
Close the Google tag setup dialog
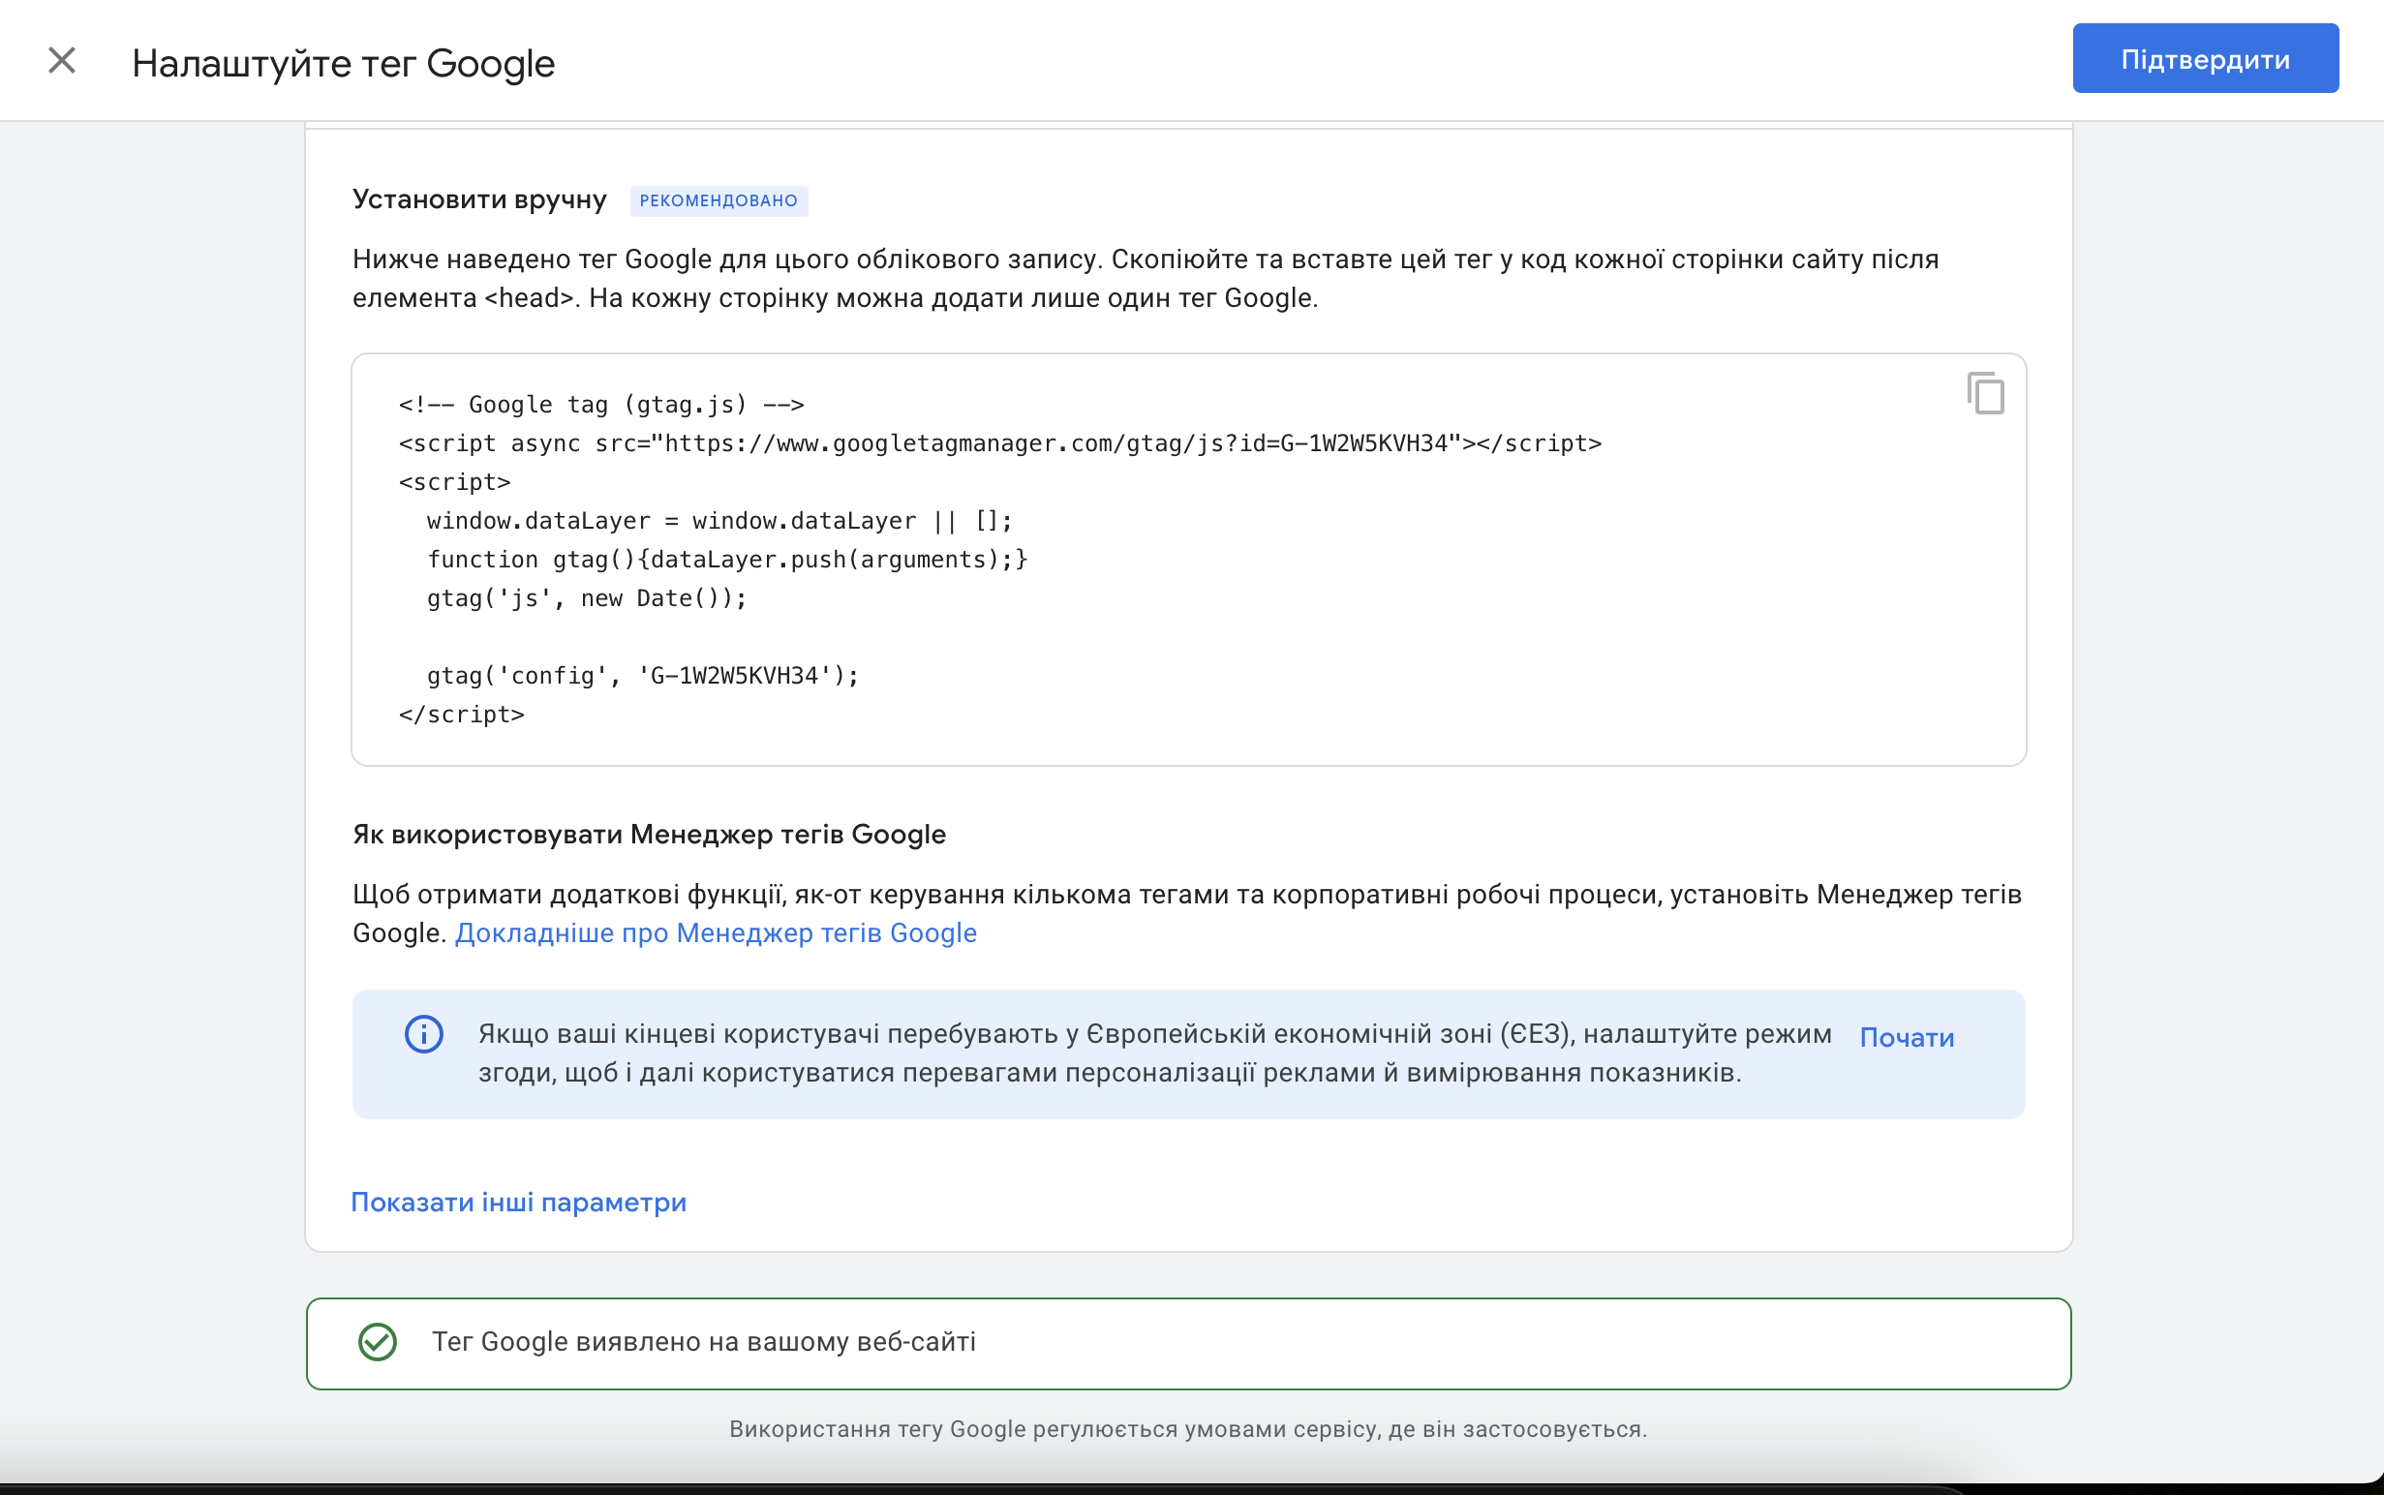click(62, 60)
